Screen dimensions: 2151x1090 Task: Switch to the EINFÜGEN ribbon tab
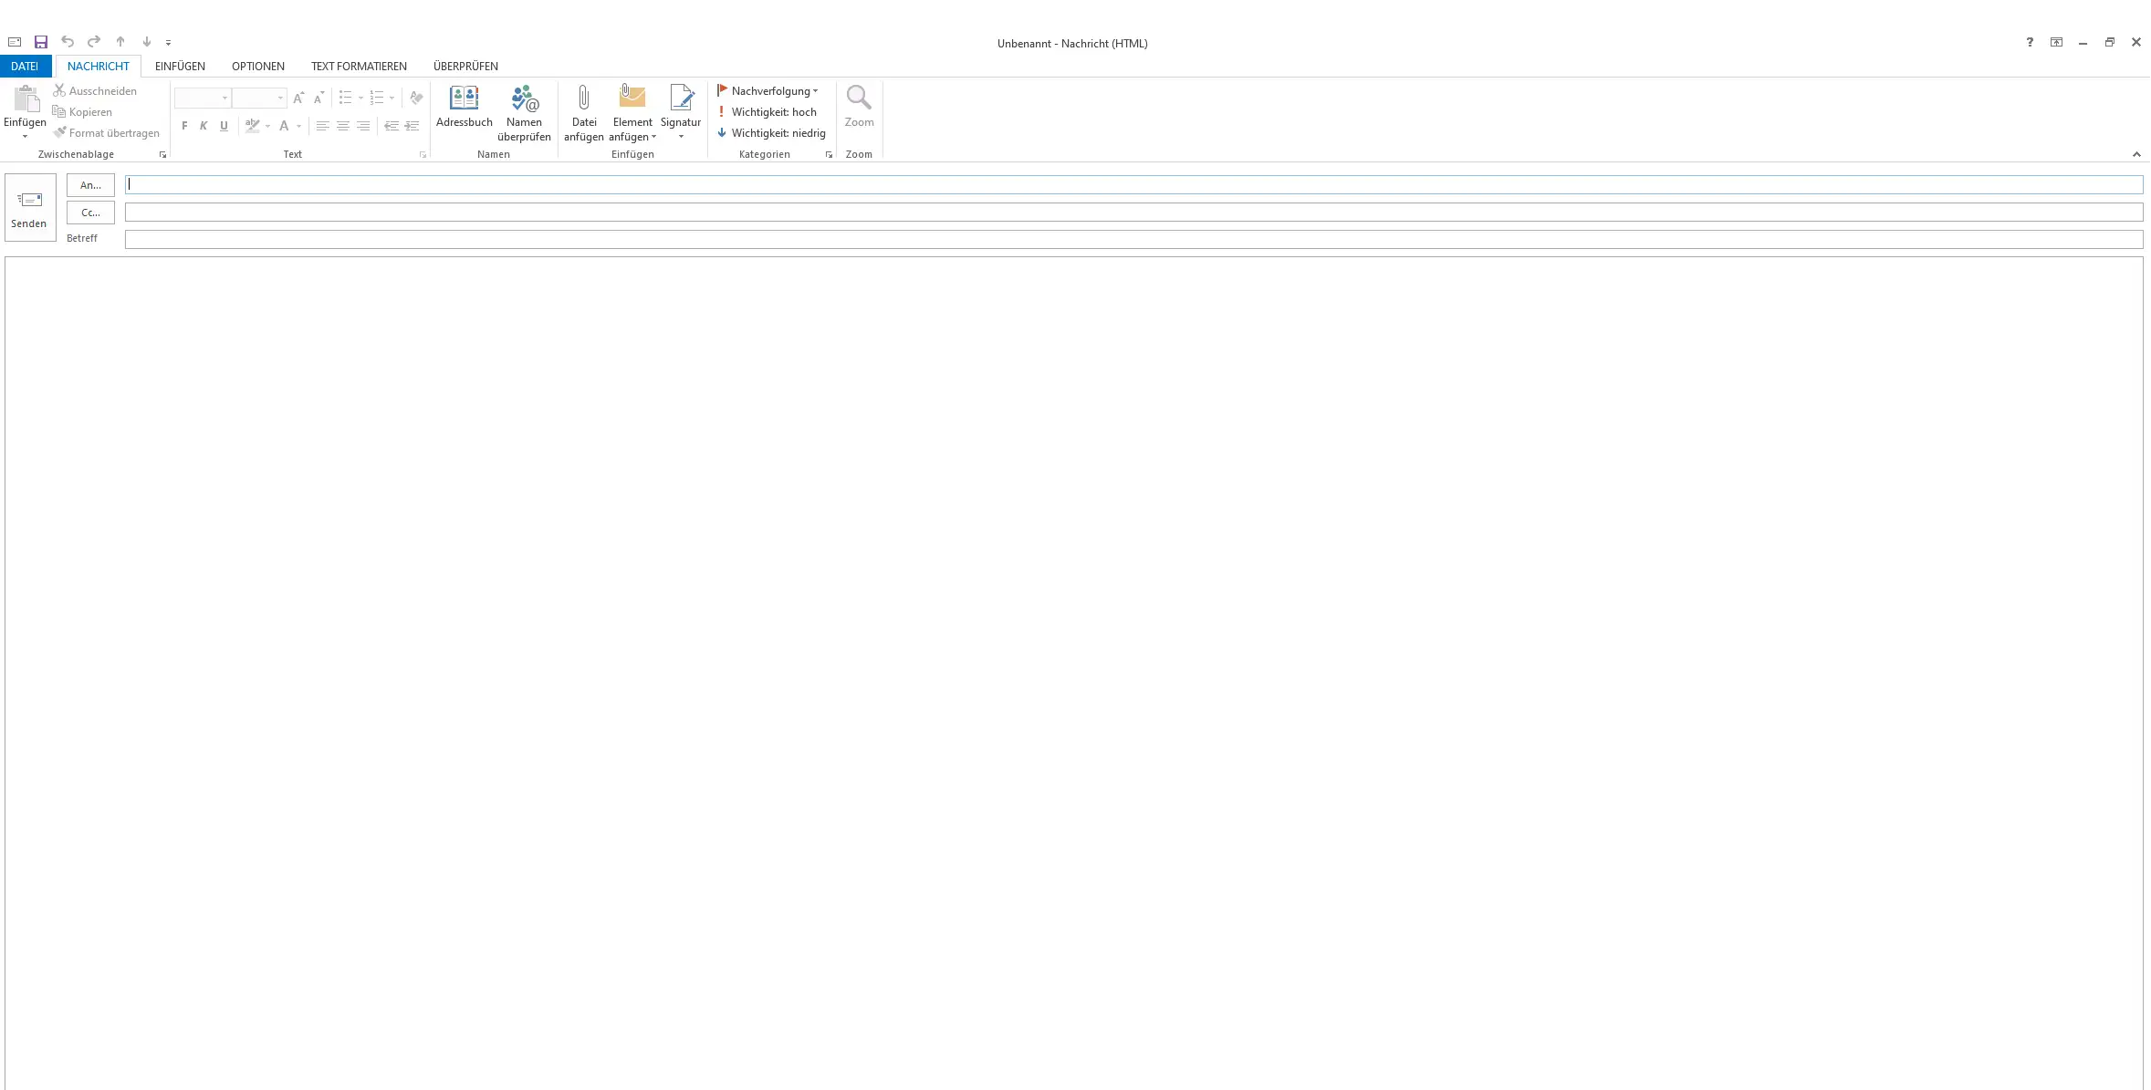tap(180, 67)
